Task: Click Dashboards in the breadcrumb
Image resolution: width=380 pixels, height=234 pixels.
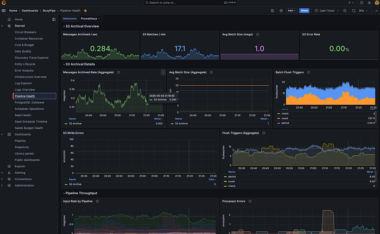Action: pos(30,11)
